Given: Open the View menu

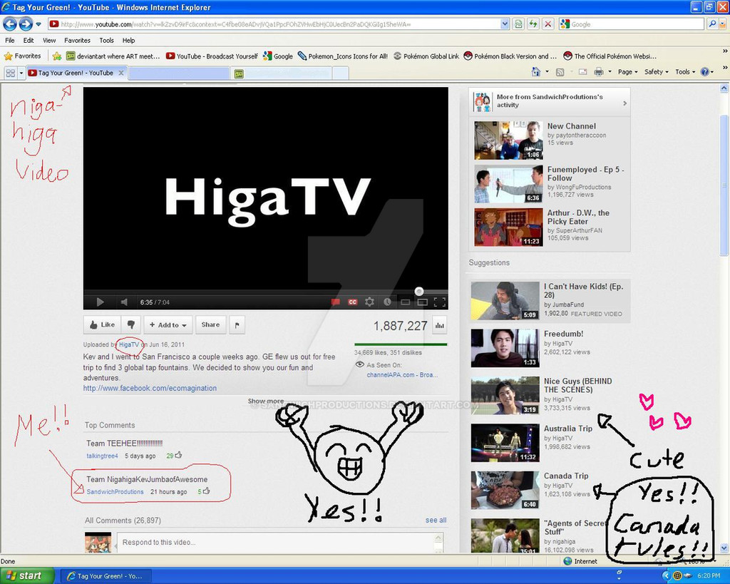Looking at the screenshot, I should [49, 41].
